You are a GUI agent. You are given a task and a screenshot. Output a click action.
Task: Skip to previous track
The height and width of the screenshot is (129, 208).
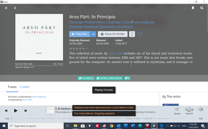pyautogui.click(x=6, y=111)
